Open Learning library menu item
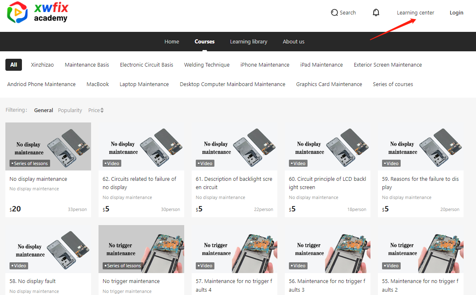This screenshot has width=476, height=295. pos(248,41)
